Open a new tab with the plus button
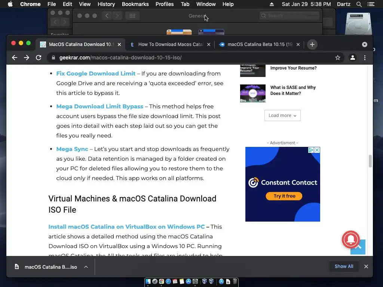 click(x=312, y=44)
